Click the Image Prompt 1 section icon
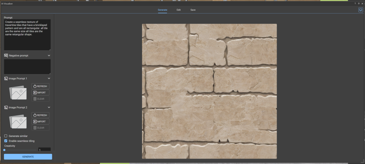This screenshot has width=365, height=164. pos(6,79)
